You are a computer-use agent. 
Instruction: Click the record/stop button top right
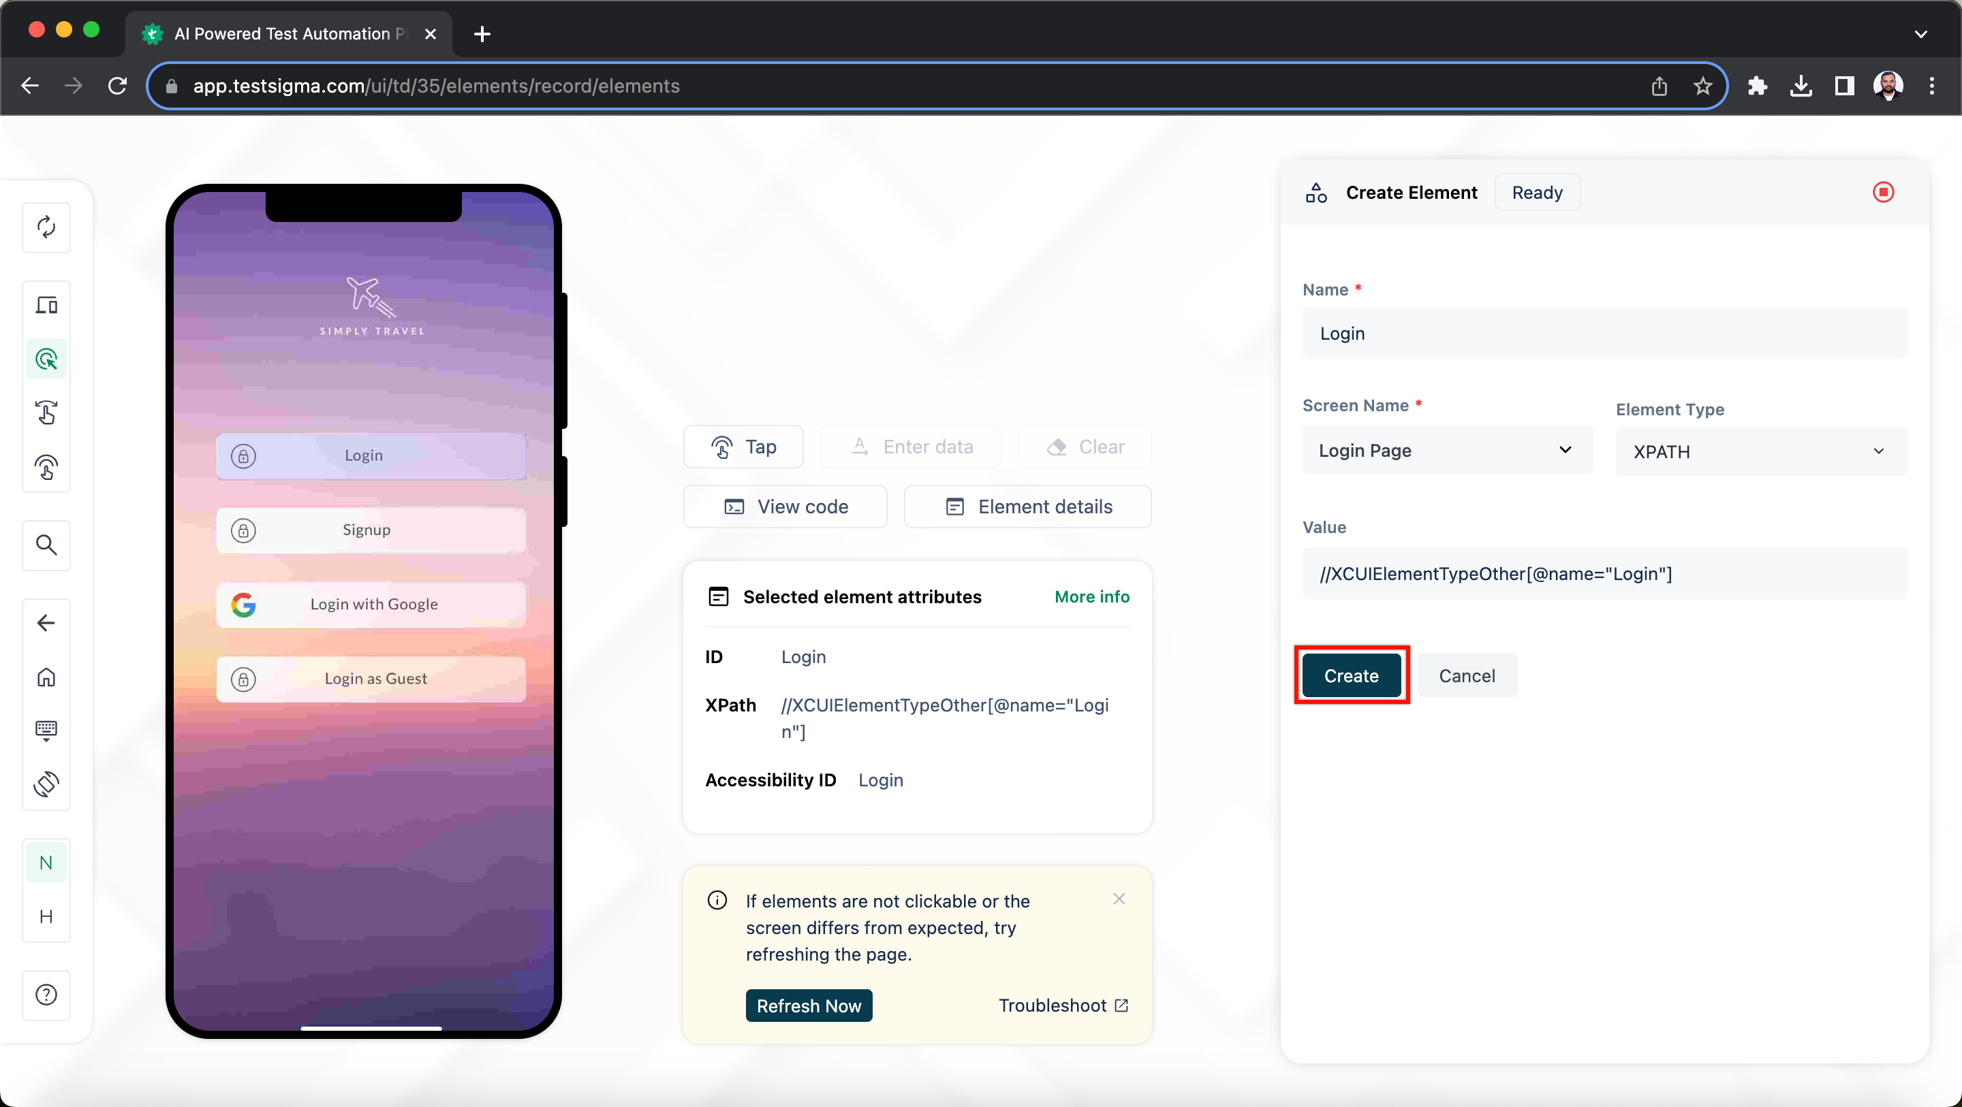[x=1884, y=191]
